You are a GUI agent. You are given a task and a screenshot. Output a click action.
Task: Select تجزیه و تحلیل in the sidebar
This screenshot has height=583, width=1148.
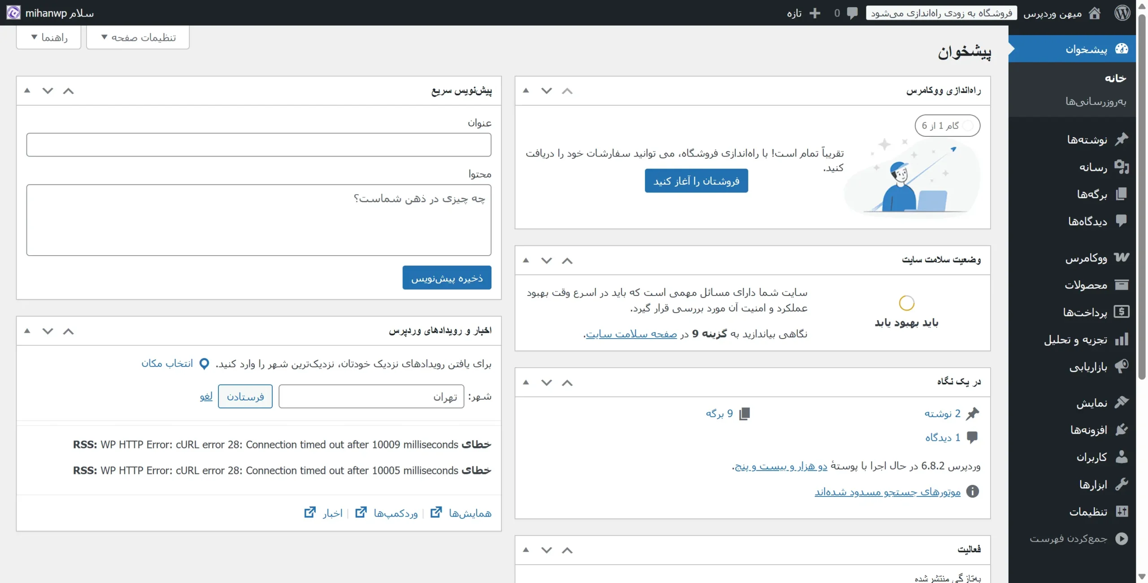click(x=1123, y=339)
